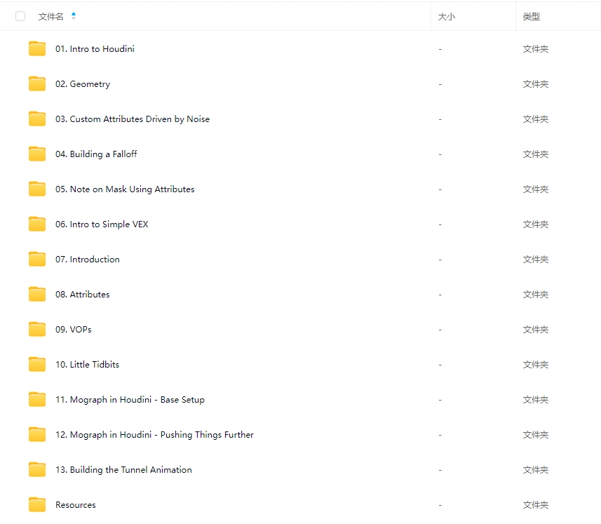Viewport: 601px width, 524px height.
Task: Open the 02. Geometry folder name
Action: coord(83,84)
